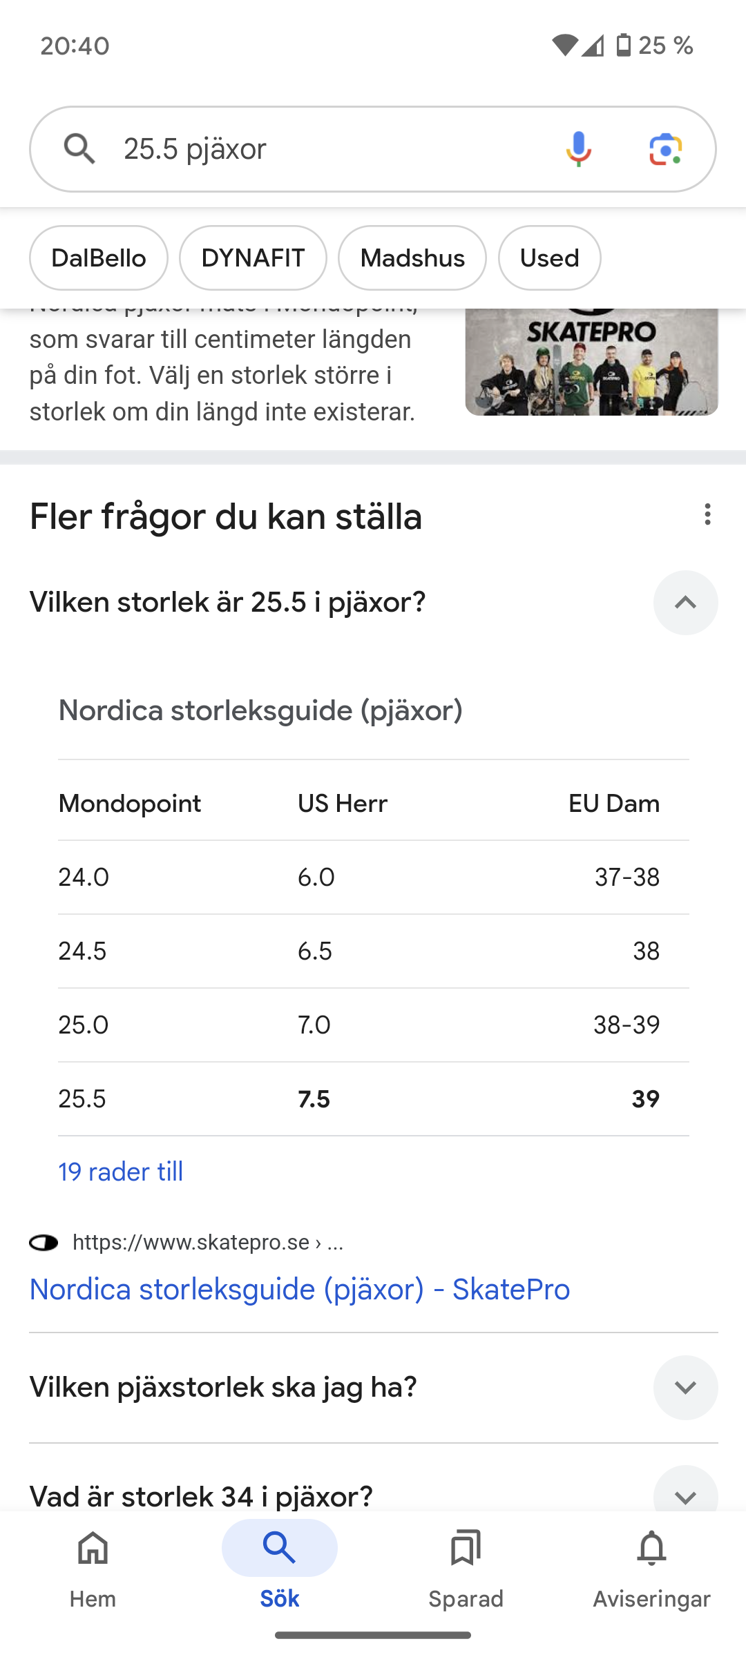Tap the magnifying glass search icon
This screenshot has width=746, height=1657.
point(79,148)
